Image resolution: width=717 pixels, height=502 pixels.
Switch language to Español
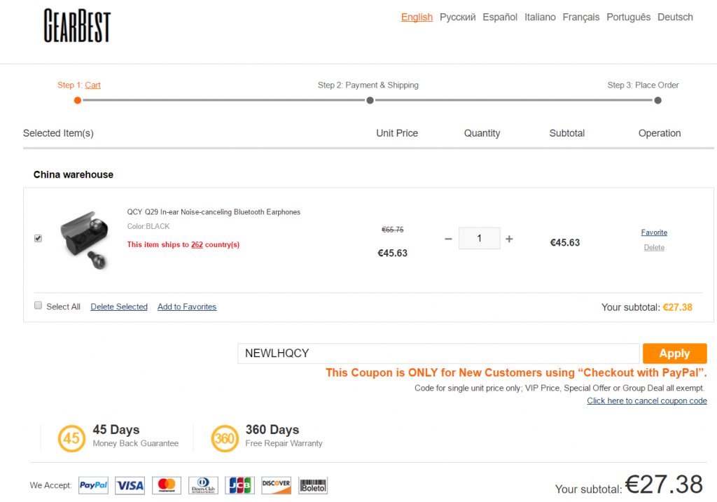[x=500, y=17]
